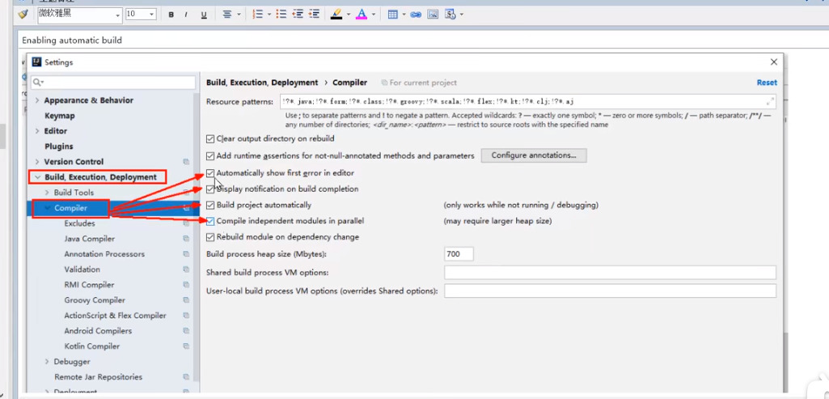
Task: Close the Settings dialog
Action: click(773, 62)
